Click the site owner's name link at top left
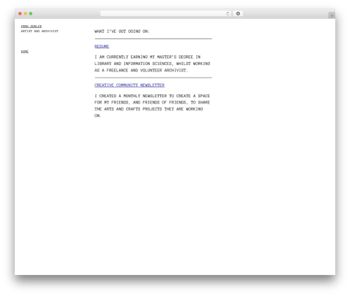This screenshot has width=350, height=296. (31, 27)
